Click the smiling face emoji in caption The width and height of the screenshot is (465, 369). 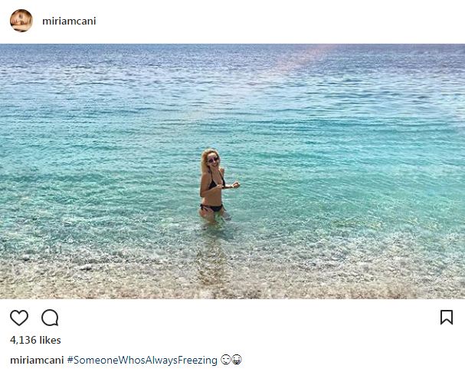pyautogui.click(x=225, y=360)
